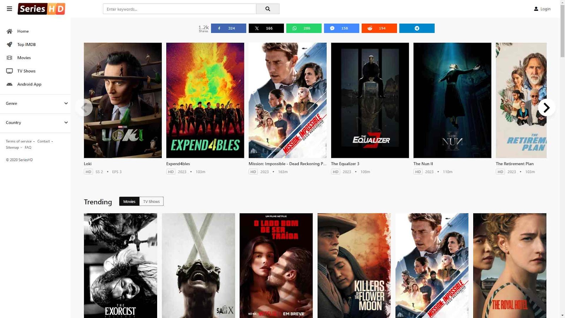Open Android App link in sidebar
Image resolution: width=565 pixels, height=318 pixels.
[x=29, y=84]
